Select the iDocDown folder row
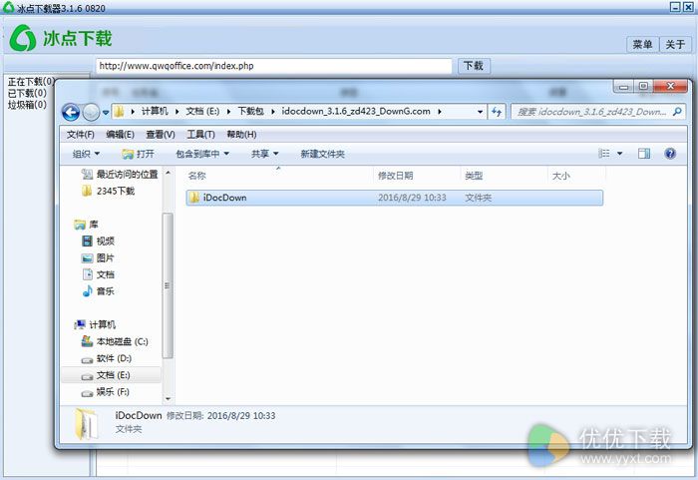Image resolution: width=698 pixels, height=480 pixels. [x=395, y=198]
